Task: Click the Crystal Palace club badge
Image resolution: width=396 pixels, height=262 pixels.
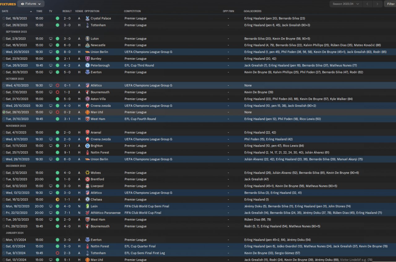Action: coord(88,18)
